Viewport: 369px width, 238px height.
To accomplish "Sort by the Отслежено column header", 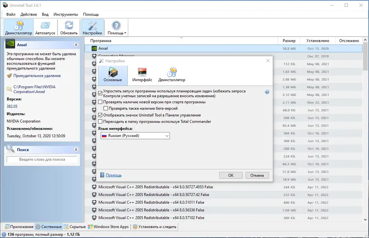I will point(349,41).
